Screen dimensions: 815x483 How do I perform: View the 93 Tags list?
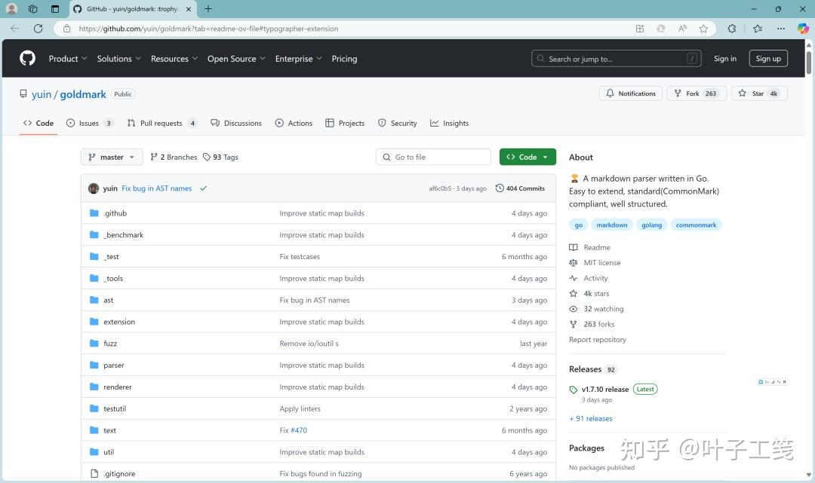click(220, 157)
